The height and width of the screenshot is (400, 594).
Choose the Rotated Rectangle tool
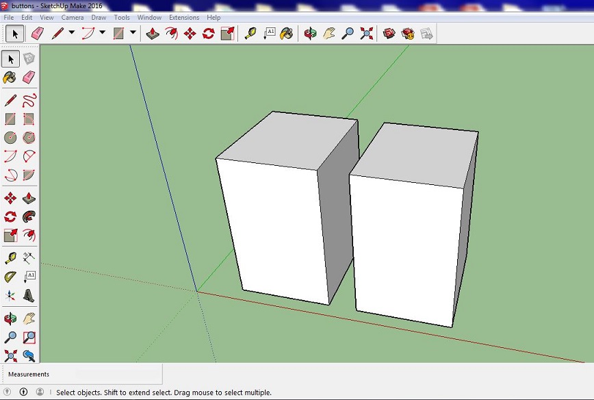[29, 119]
